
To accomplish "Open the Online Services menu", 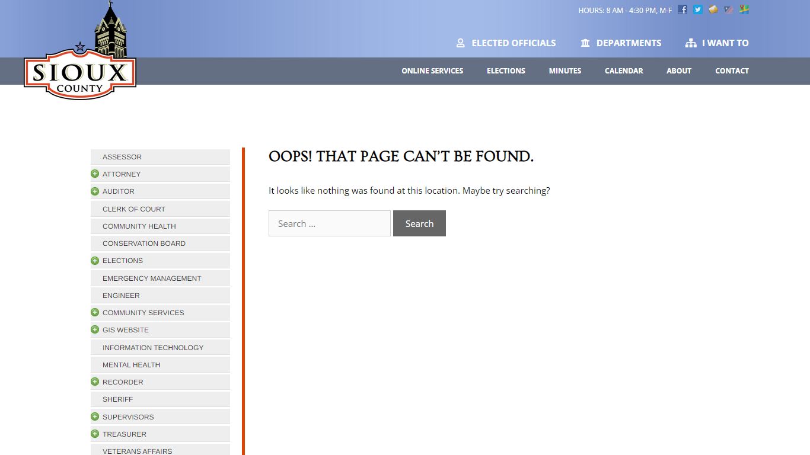I will [432, 71].
